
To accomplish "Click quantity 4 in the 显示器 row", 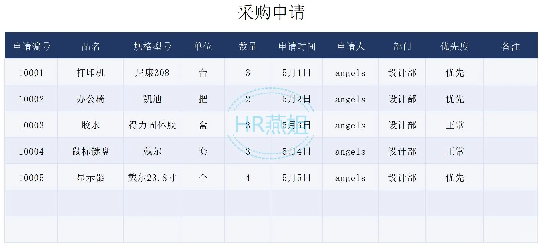I will pyautogui.click(x=248, y=177).
